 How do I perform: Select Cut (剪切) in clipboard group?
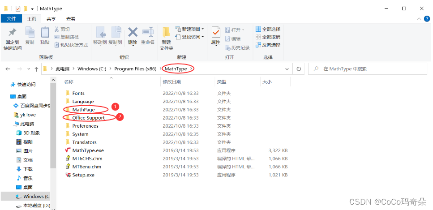(62, 29)
